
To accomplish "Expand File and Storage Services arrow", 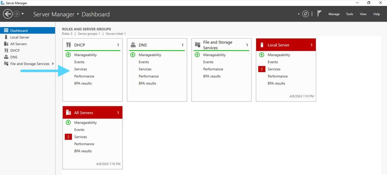I will click(x=53, y=64).
